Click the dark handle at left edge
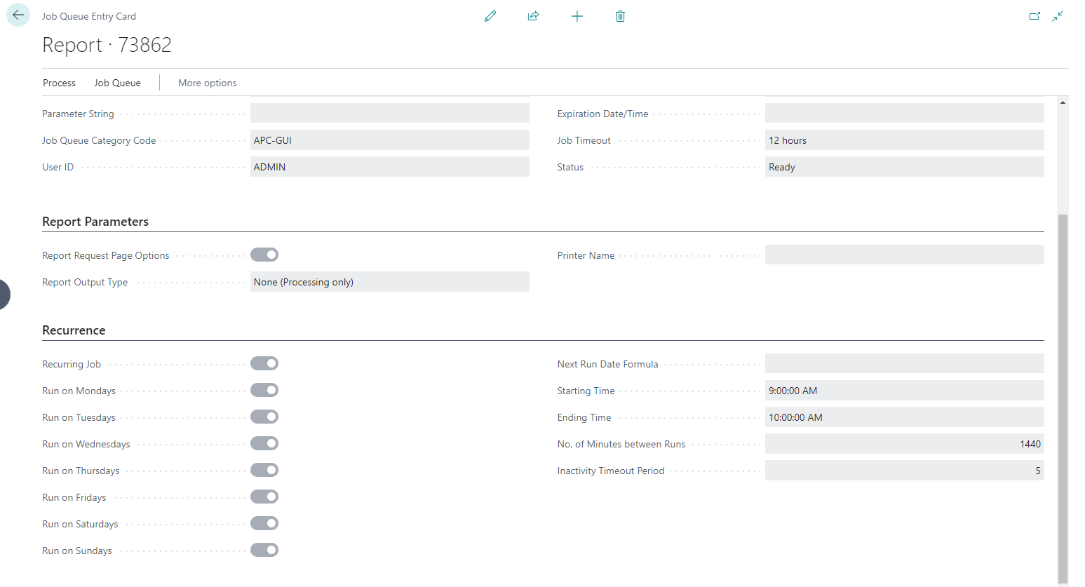The width and height of the screenshot is (1085, 587). tap(4, 295)
